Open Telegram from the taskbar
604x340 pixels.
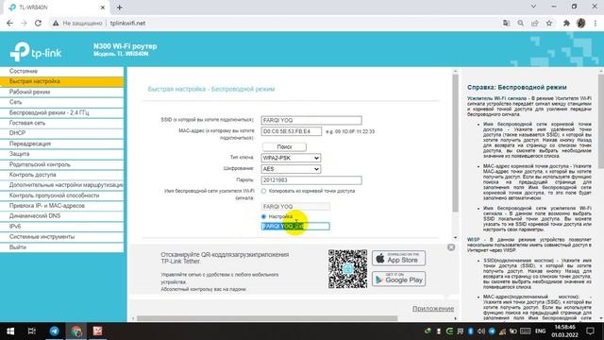55,331
